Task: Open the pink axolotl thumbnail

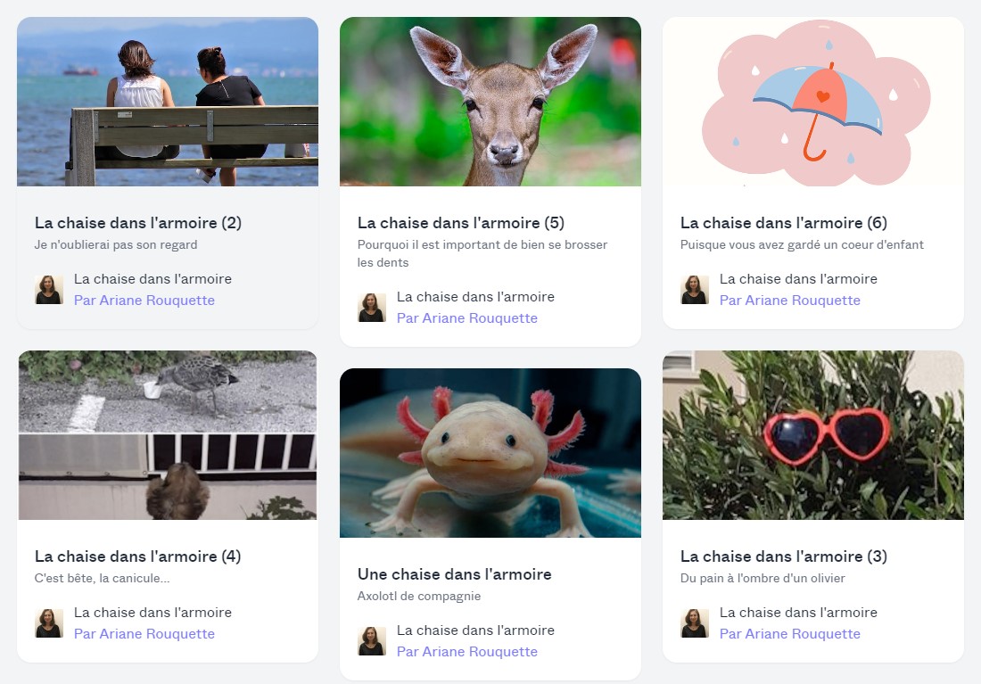Action: tap(490, 453)
